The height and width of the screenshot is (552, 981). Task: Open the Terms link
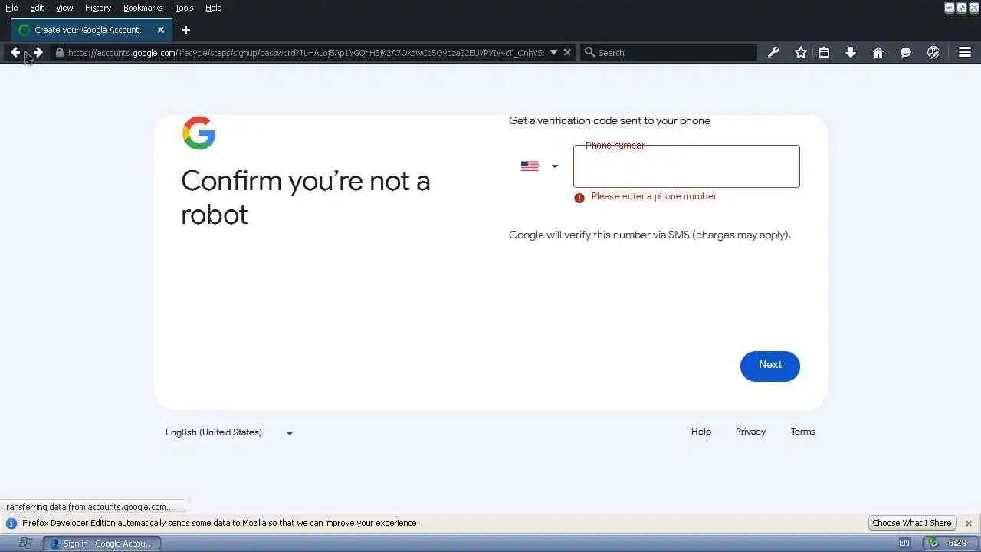tap(802, 432)
